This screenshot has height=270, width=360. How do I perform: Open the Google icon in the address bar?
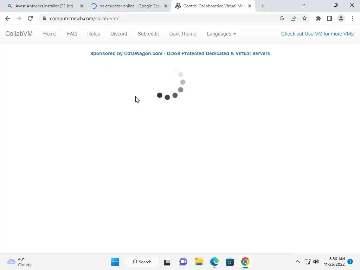click(282, 18)
